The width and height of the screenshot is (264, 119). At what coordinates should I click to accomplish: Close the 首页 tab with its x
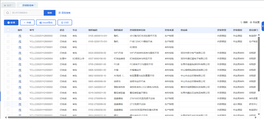point(13,5)
